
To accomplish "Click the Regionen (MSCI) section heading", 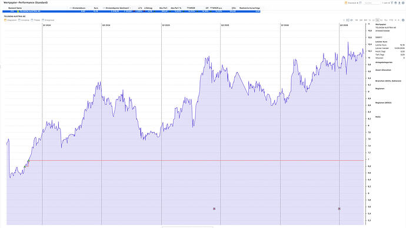I will (x=384, y=103).
